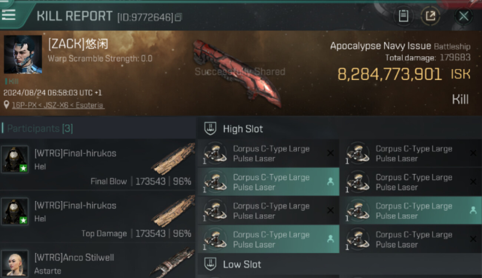Close the kill report window
Image resolution: width=482 pixels, height=278 pixels.
click(x=463, y=16)
